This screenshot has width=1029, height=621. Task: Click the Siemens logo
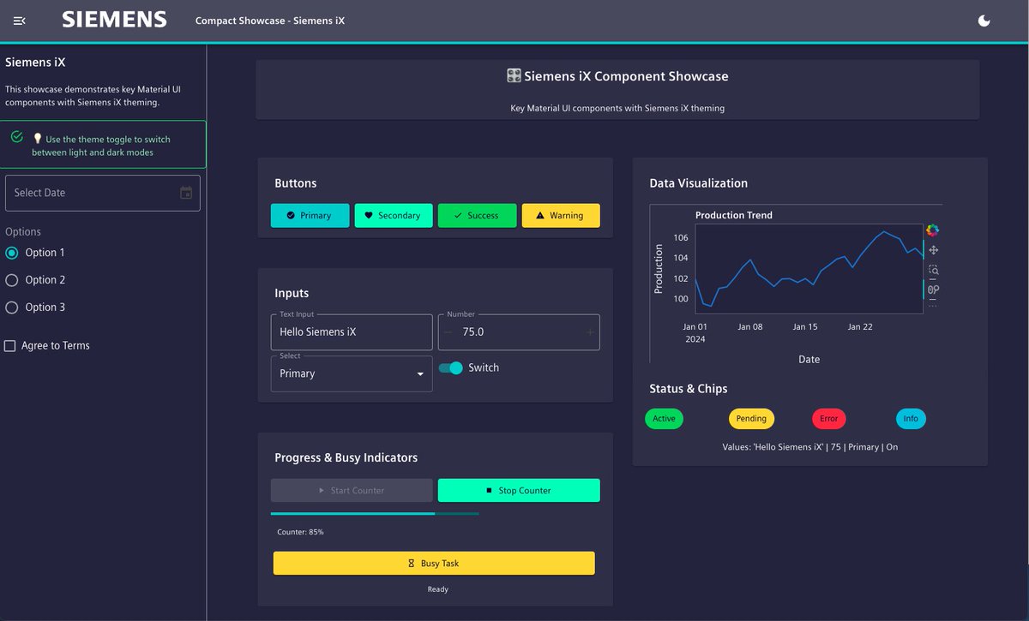point(114,20)
